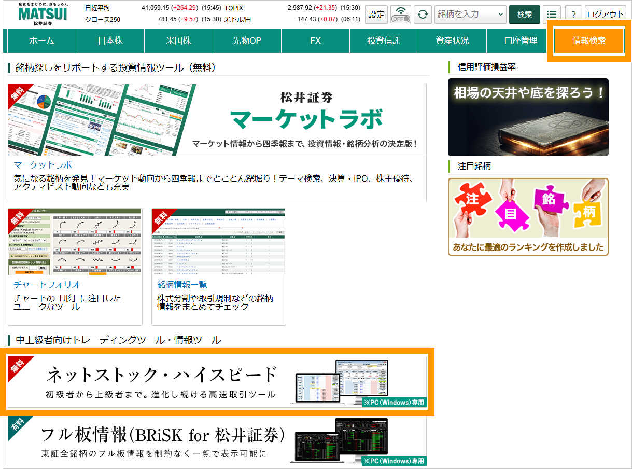Screen dimensions: 632x469
Task: Expand the 銘柄を入力 dropdown arrow
Action: tap(500, 15)
